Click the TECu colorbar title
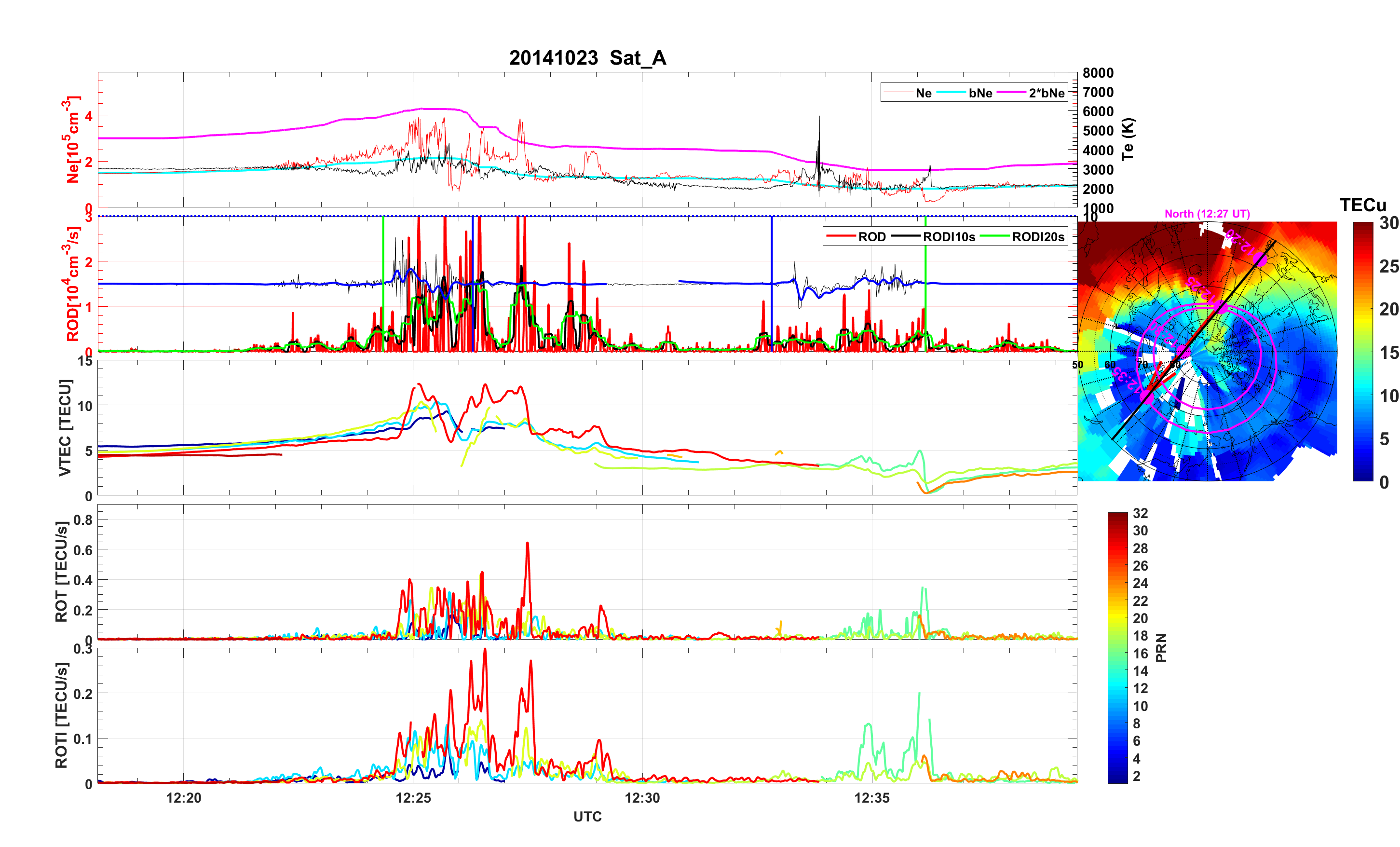This screenshot has width=1400, height=847. pos(1362,205)
